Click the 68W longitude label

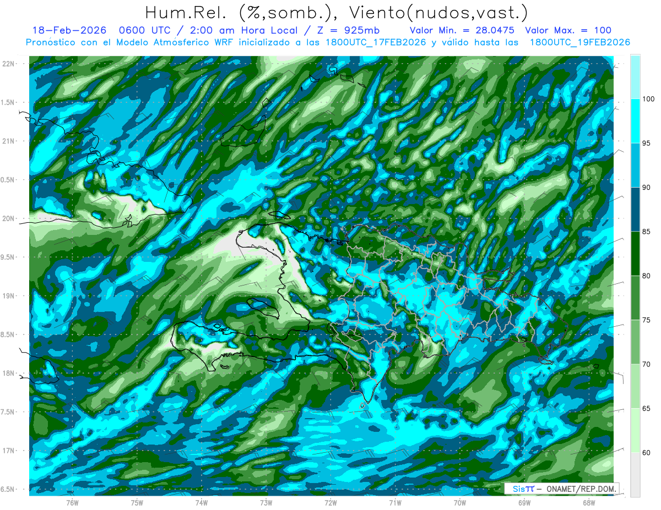(x=589, y=503)
